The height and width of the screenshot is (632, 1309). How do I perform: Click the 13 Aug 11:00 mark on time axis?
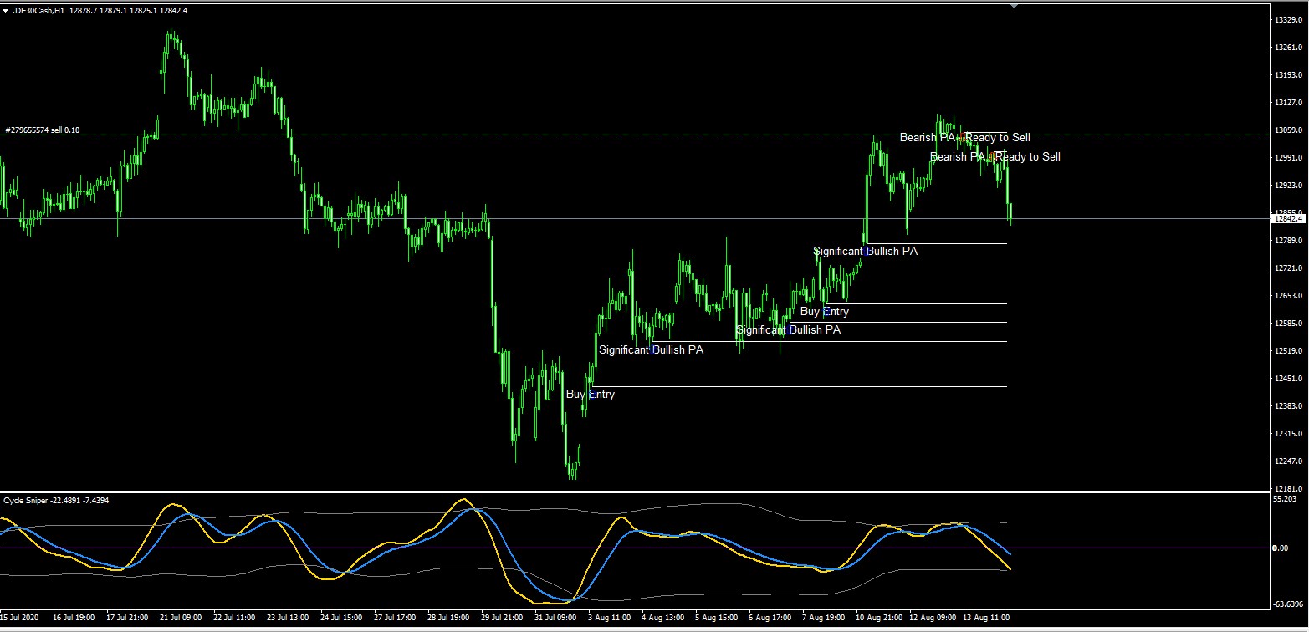(986, 618)
